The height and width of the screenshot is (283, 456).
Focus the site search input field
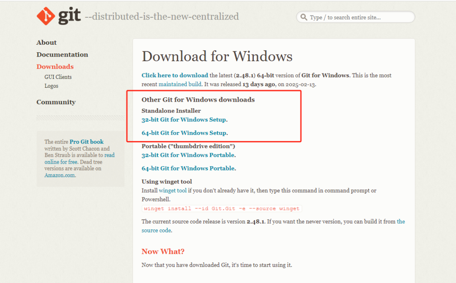pyautogui.click(x=356, y=17)
